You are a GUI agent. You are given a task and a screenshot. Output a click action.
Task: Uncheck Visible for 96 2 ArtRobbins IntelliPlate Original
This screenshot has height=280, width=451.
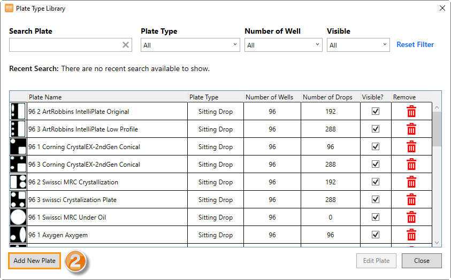click(376, 112)
